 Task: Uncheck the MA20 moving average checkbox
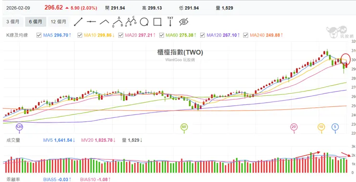[x=121, y=35]
